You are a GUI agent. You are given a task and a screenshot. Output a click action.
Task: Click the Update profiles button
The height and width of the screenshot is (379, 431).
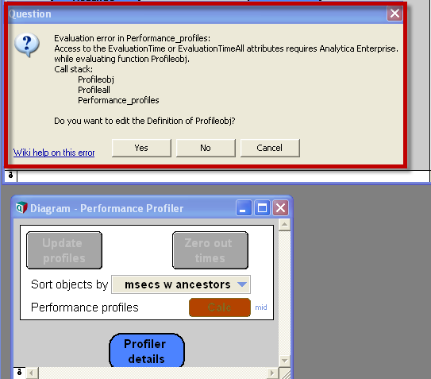click(64, 250)
